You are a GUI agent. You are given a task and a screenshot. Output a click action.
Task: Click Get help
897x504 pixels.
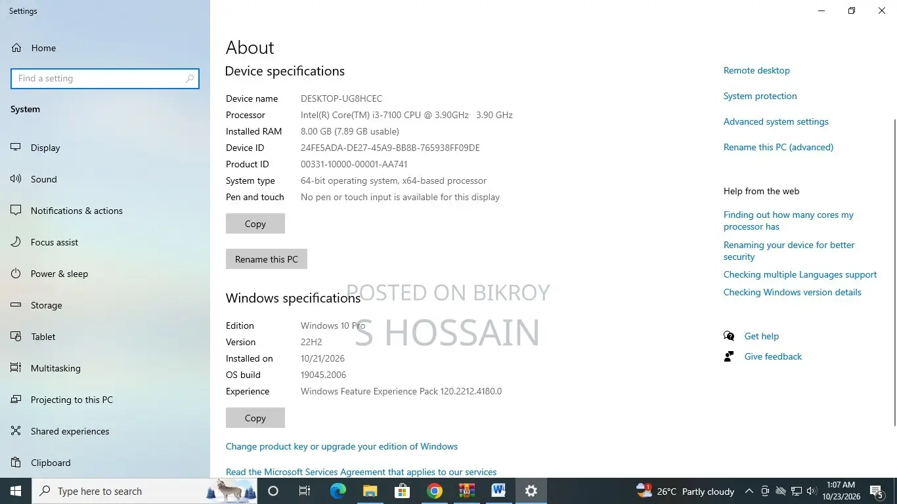tap(761, 336)
